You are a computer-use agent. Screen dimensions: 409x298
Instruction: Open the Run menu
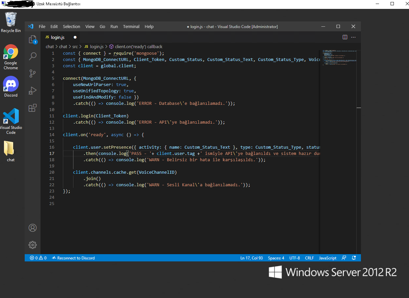coord(114,26)
